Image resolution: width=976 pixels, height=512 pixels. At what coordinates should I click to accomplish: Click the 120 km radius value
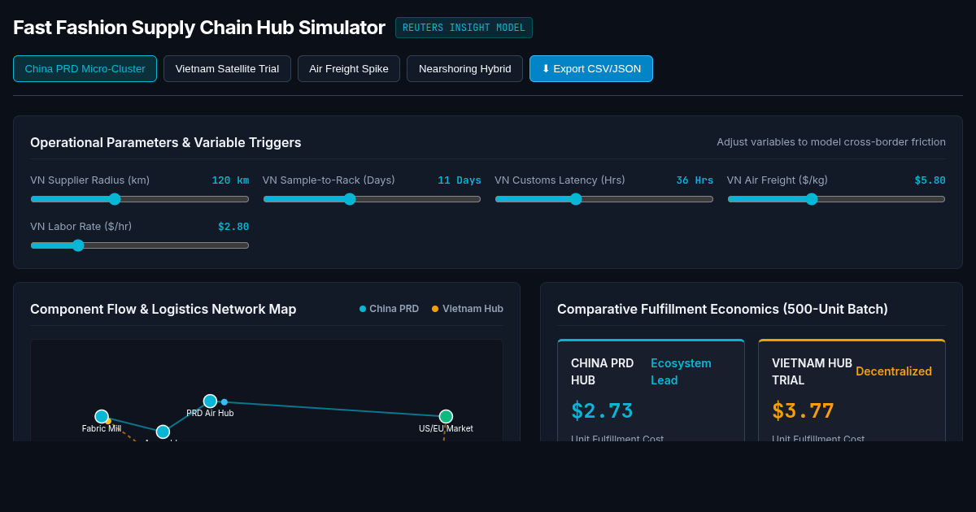pos(230,180)
